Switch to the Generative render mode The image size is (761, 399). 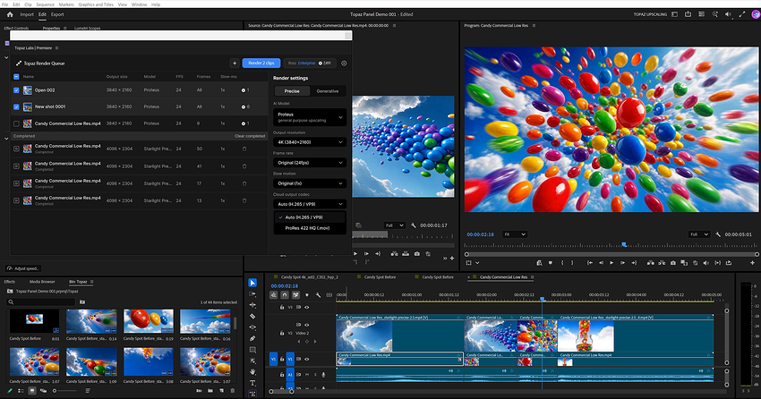point(328,91)
